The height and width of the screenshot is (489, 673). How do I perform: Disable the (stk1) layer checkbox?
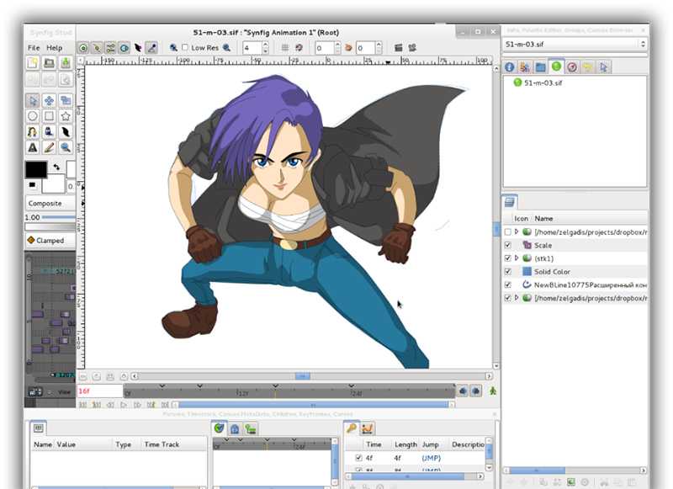pyautogui.click(x=508, y=258)
